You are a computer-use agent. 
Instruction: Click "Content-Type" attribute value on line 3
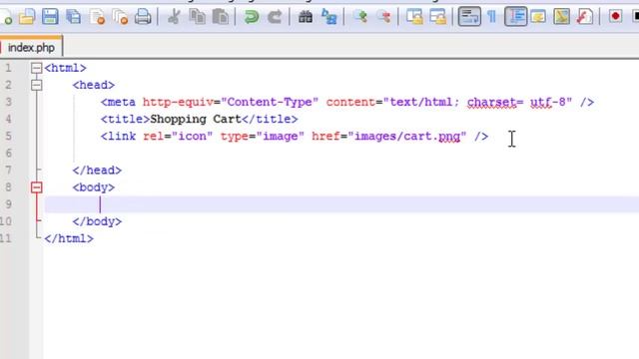pyautogui.click(x=270, y=102)
